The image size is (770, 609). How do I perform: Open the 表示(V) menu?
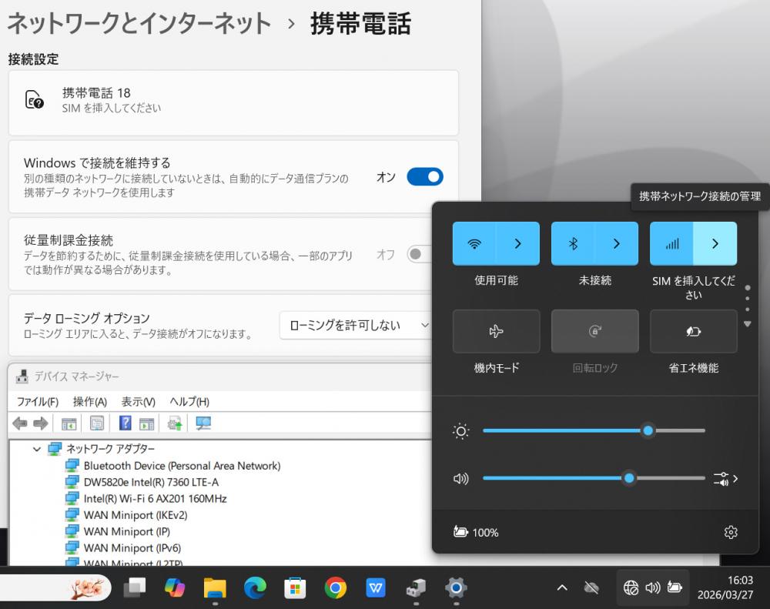[138, 401]
